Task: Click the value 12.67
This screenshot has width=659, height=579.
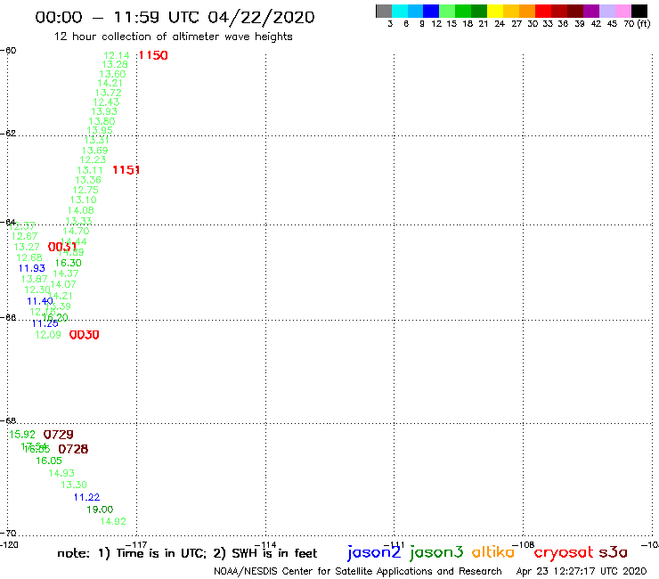Action: (x=24, y=236)
